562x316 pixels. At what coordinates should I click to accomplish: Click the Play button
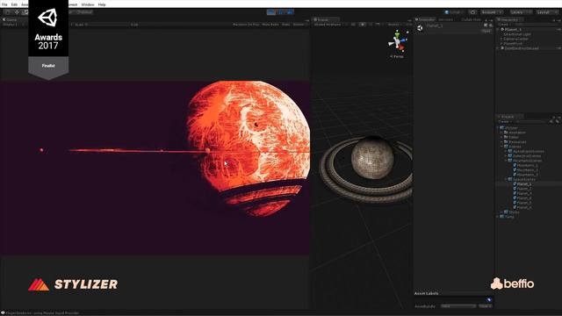point(271,12)
